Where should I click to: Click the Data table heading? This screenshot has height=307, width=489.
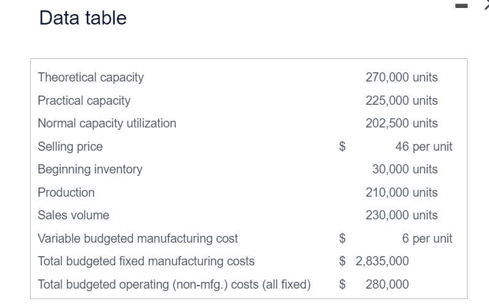83,18
